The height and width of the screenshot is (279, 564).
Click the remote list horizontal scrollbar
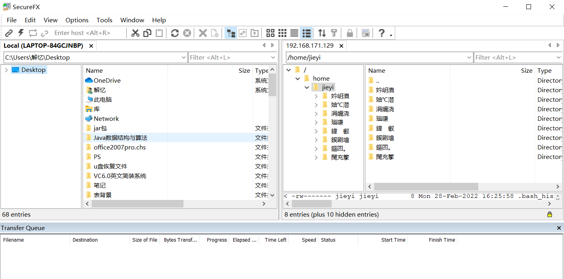coord(426,186)
